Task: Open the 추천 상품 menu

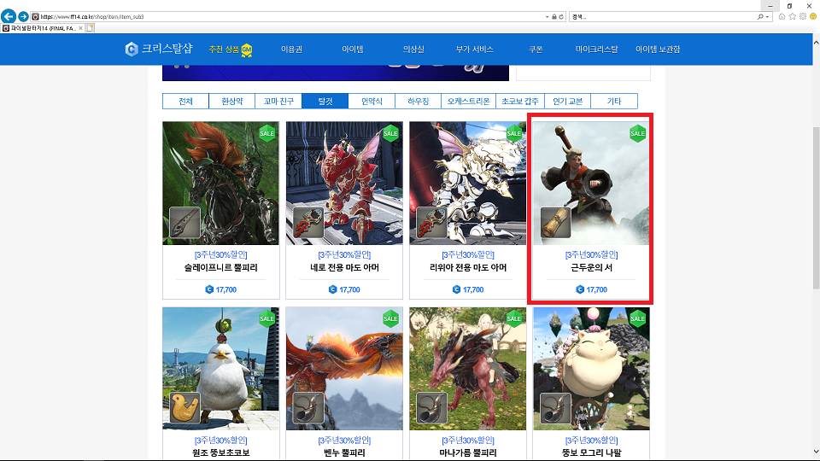Action: (230, 50)
